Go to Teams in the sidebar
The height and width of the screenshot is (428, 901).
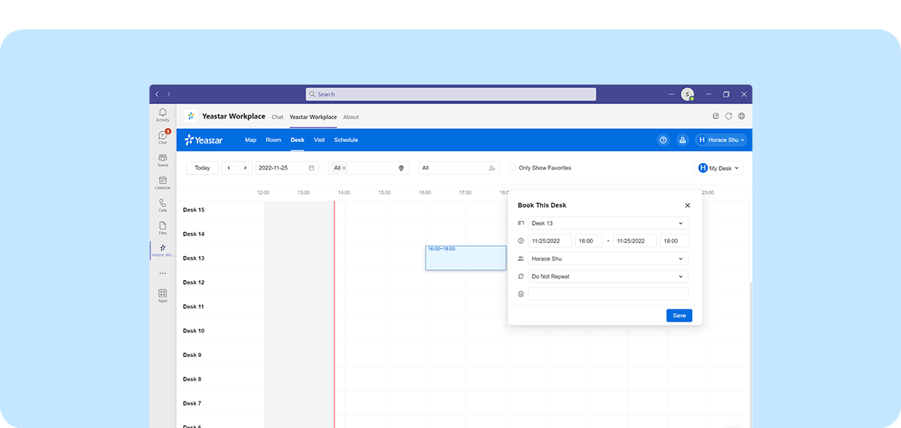pos(163,160)
